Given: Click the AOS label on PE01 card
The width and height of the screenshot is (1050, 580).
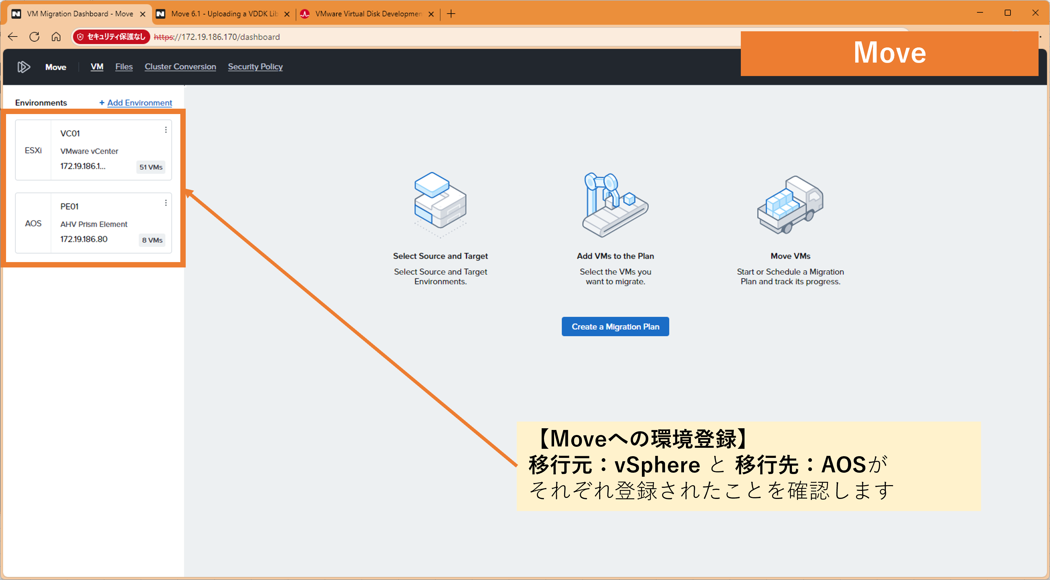Looking at the screenshot, I should (x=33, y=223).
